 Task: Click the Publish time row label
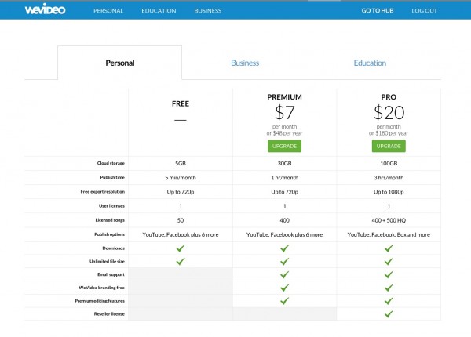click(x=112, y=177)
